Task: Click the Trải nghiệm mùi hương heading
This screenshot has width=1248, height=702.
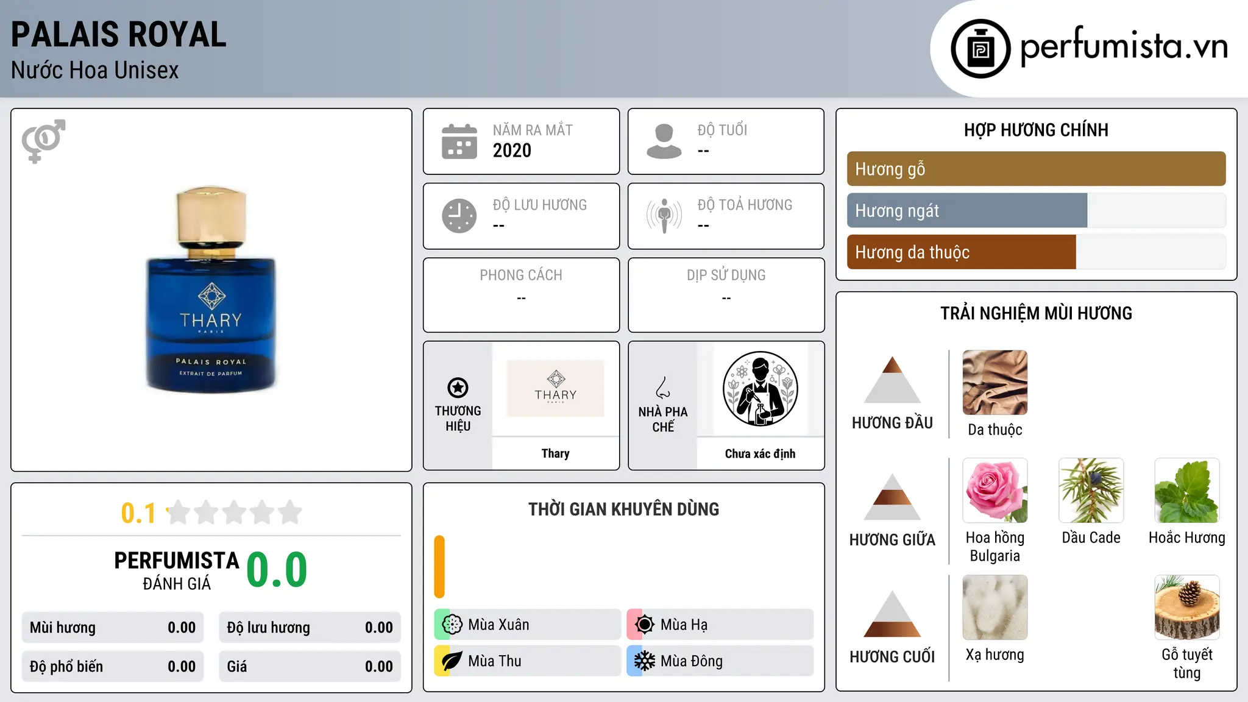Action: tap(1036, 313)
